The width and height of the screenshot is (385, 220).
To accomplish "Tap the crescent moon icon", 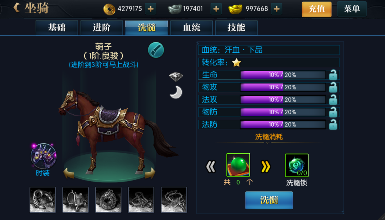I will pos(176,92).
